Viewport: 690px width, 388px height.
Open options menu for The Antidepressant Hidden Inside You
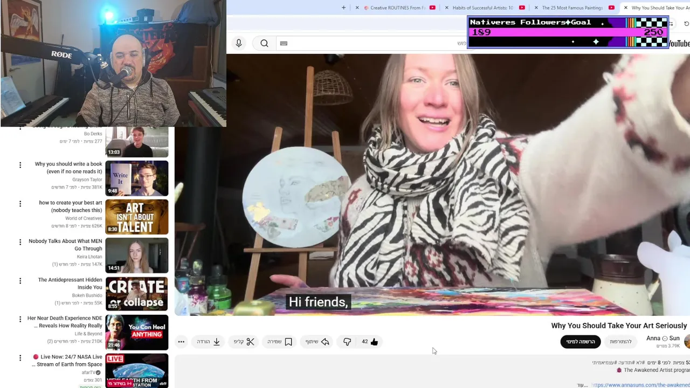(x=20, y=281)
